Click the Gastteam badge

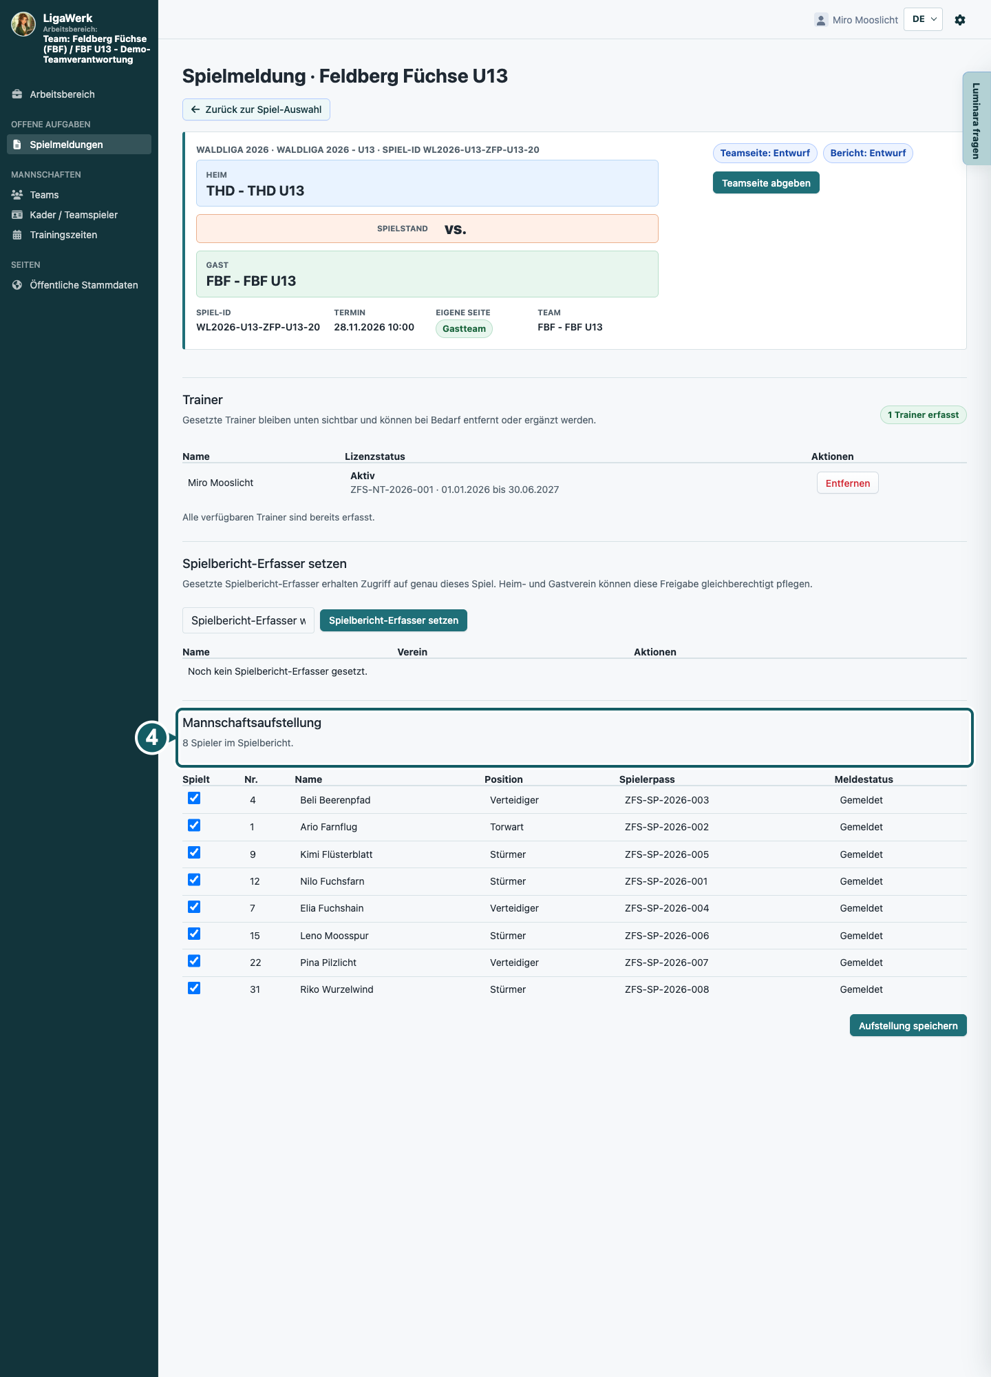(x=464, y=329)
